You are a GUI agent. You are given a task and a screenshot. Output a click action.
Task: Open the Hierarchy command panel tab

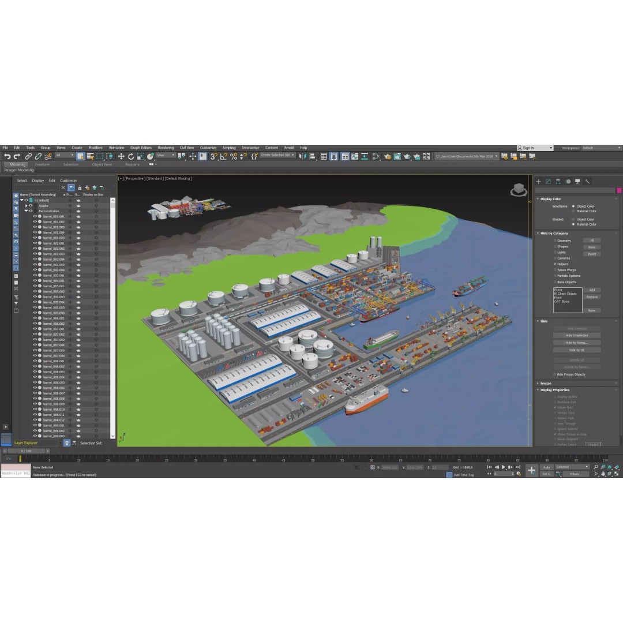pyautogui.click(x=558, y=182)
